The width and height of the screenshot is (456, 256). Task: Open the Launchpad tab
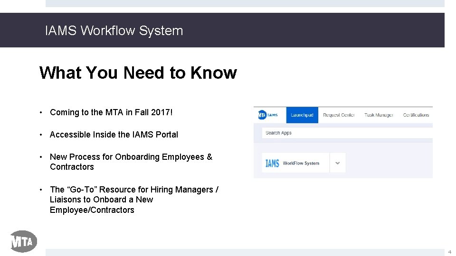302,115
